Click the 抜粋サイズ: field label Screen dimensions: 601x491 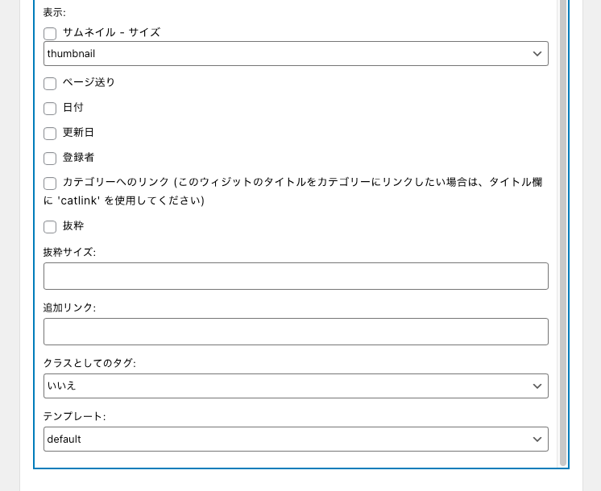click(69, 253)
